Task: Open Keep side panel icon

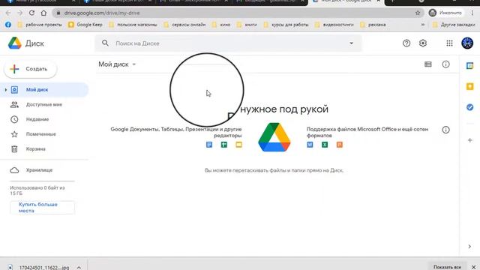Action: [x=469, y=87]
